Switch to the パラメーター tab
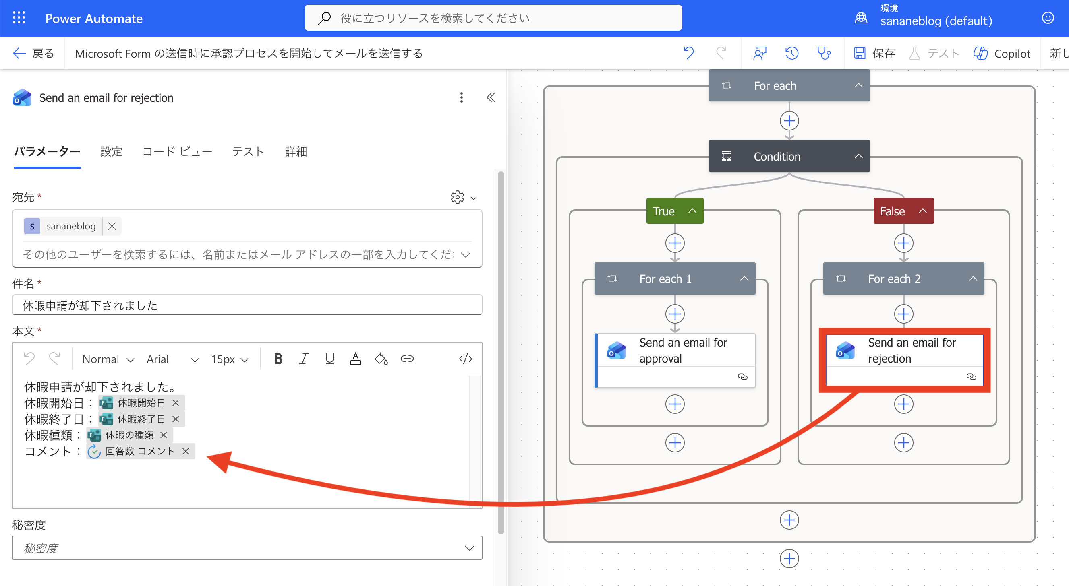Viewport: 1069px width, 586px height. click(47, 152)
